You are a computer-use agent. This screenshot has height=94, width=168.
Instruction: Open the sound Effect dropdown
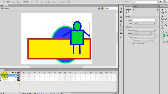click(142, 34)
